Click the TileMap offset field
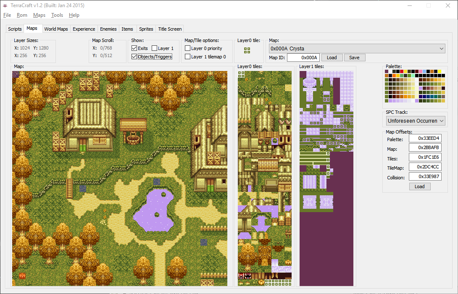 pos(425,167)
